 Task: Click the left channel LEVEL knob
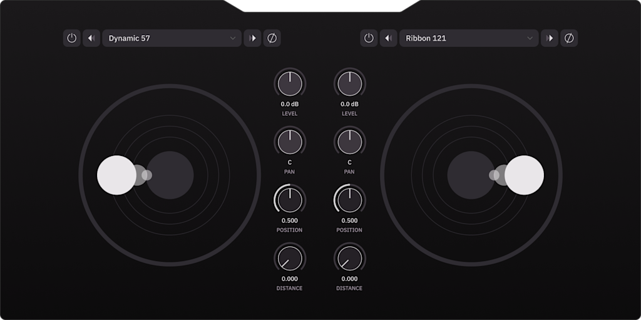(290, 84)
